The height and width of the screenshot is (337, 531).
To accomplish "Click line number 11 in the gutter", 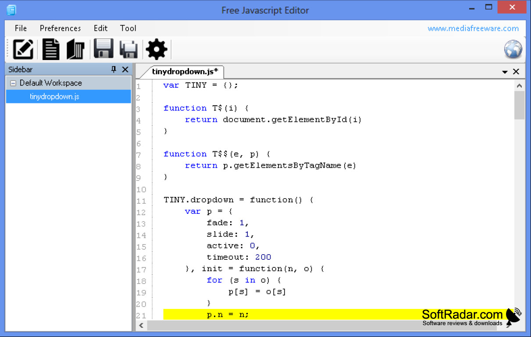I will click(x=141, y=201).
